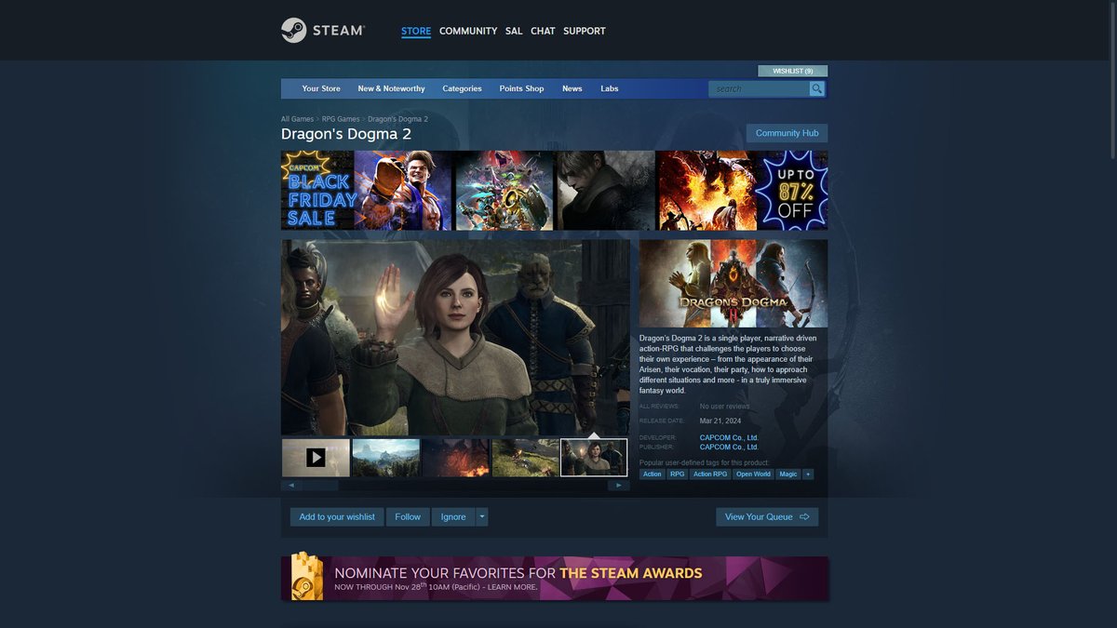Click the screenshot strip scrollbar handle
1117x628 pixels.
click(319, 485)
